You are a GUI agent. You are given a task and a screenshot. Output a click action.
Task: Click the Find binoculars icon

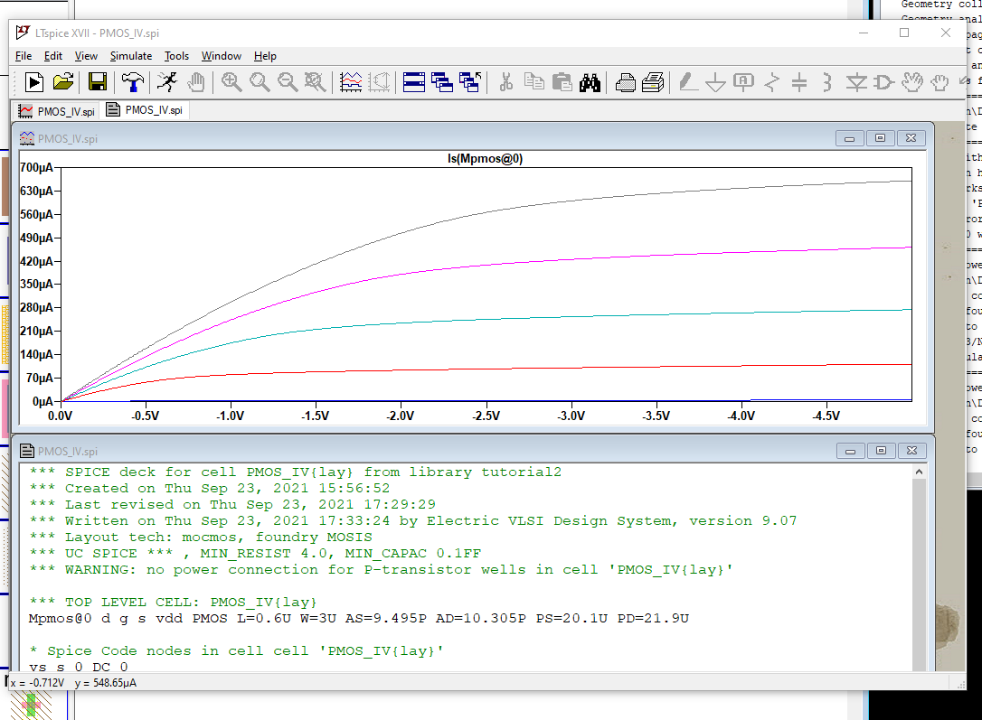(x=590, y=82)
